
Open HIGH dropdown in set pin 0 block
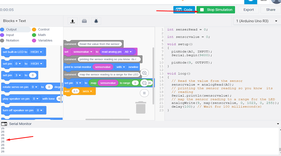tap(36, 64)
